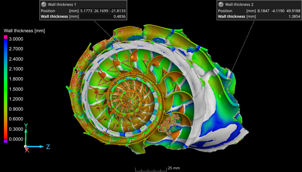Click the 1.3854 wall thickness value
The height and width of the screenshot is (172, 302).
tap(294, 16)
